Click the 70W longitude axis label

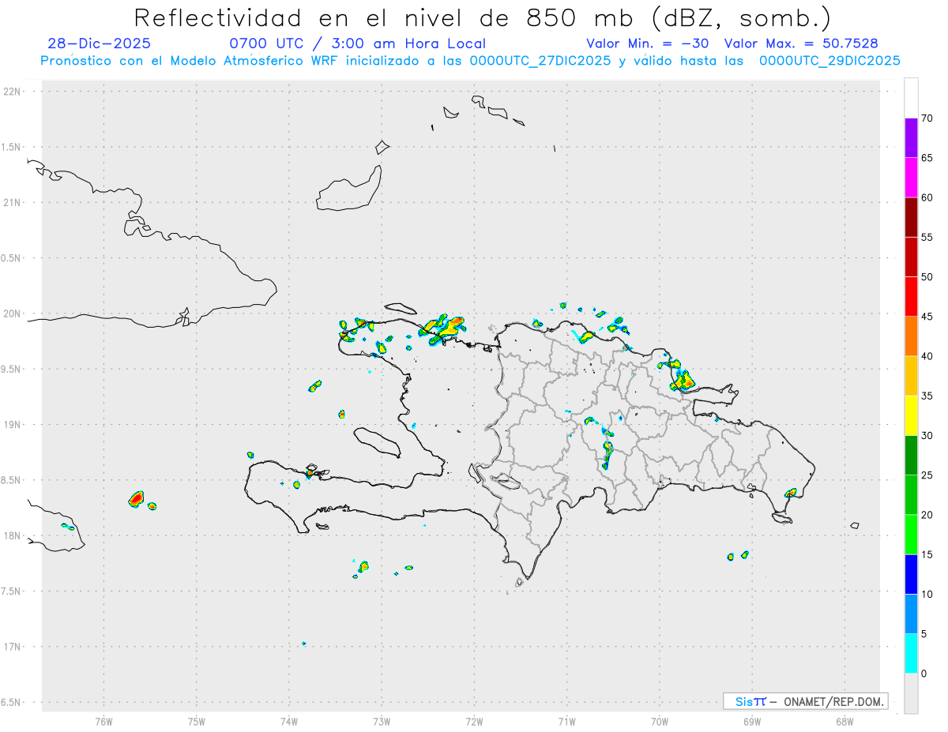coord(660,721)
